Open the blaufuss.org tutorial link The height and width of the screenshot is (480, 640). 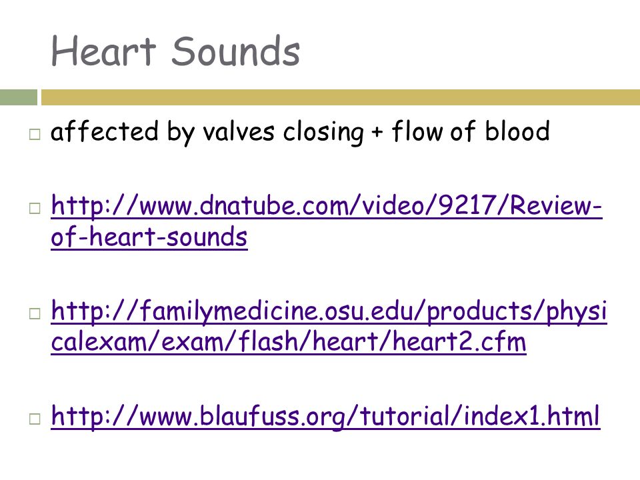(x=325, y=416)
